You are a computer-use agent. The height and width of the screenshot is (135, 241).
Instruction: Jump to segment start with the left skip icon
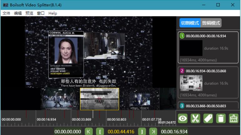pyautogui.click(x=89, y=132)
